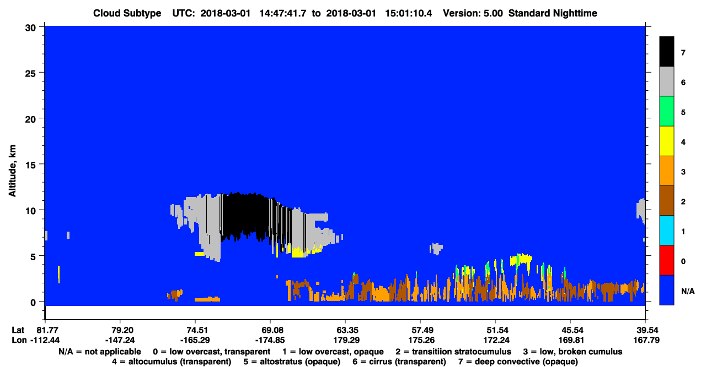
Task: Pick the cyan legend swatch labeled 1
Action: pos(667,231)
